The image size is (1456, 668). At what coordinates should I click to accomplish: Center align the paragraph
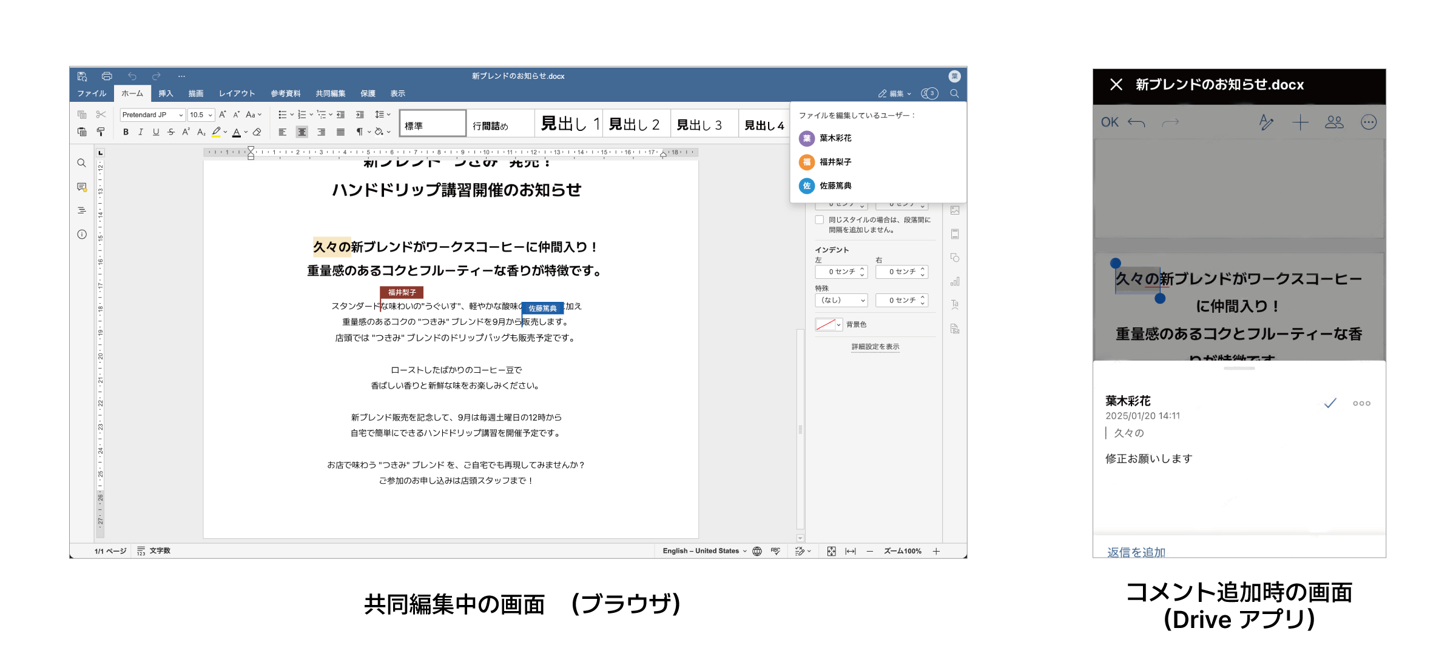(302, 132)
